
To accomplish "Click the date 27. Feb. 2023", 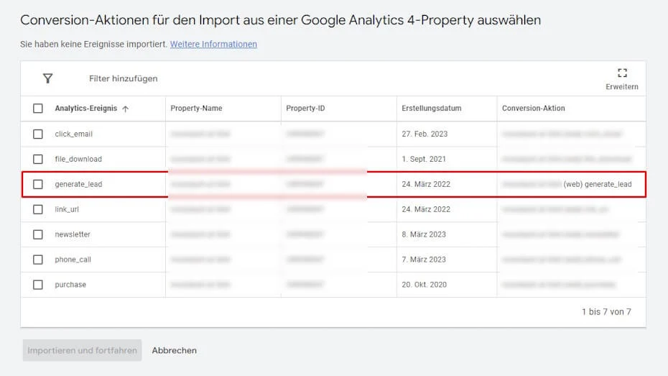I will coord(425,134).
